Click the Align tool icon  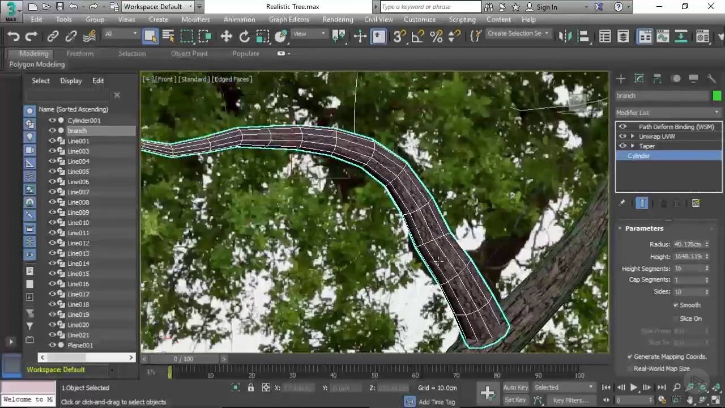[583, 36]
